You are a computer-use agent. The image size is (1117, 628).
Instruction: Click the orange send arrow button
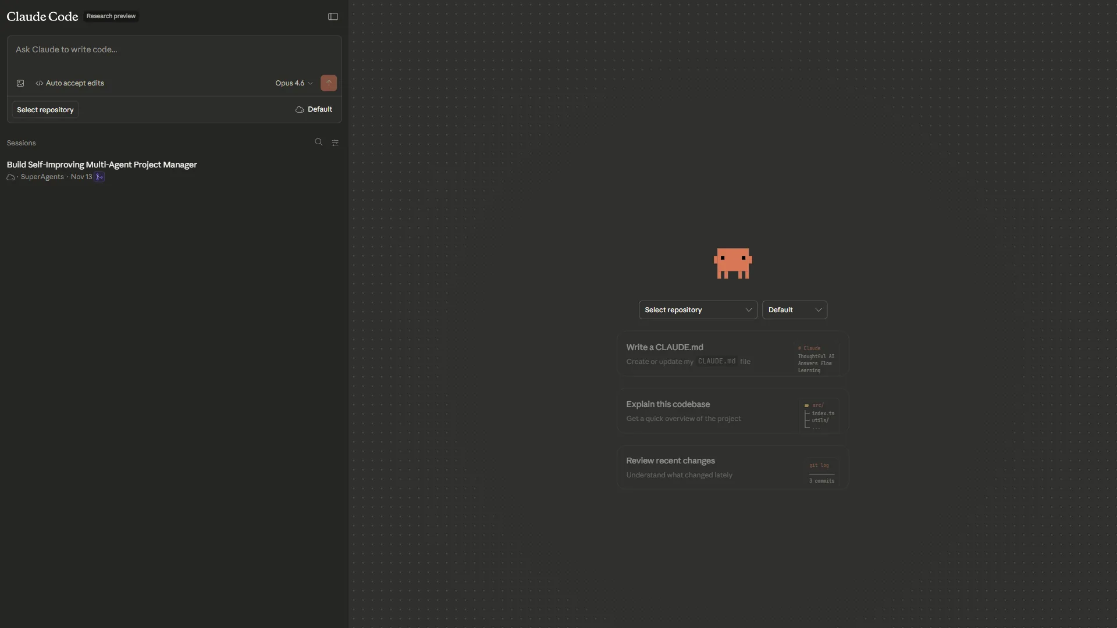pos(329,83)
